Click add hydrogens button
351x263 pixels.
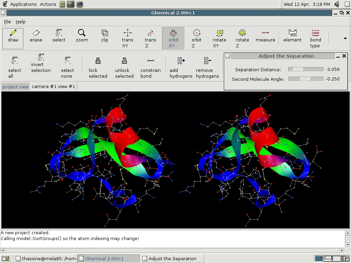tap(181, 67)
